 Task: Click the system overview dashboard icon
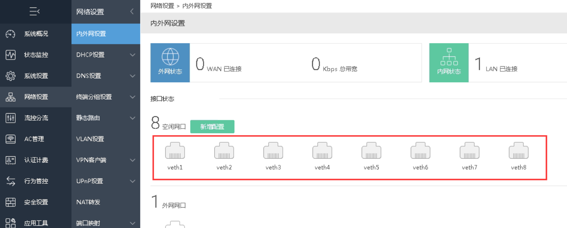pyautogui.click(x=11, y=34)
